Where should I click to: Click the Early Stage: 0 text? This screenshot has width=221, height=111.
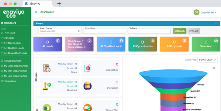tap(76, 41)
